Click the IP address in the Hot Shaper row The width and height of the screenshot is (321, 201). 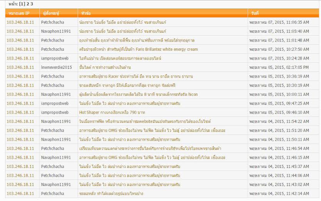[x=20, y=113]
